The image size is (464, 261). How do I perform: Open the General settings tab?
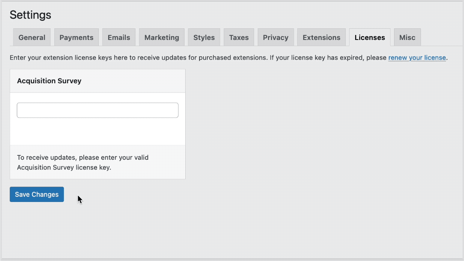tap(32, 37)
